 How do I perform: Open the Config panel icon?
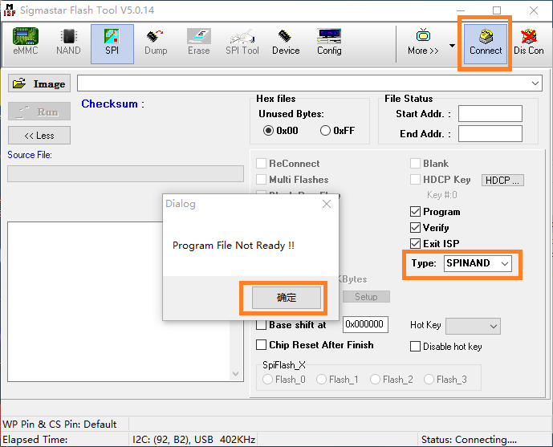tap(329, 42)
